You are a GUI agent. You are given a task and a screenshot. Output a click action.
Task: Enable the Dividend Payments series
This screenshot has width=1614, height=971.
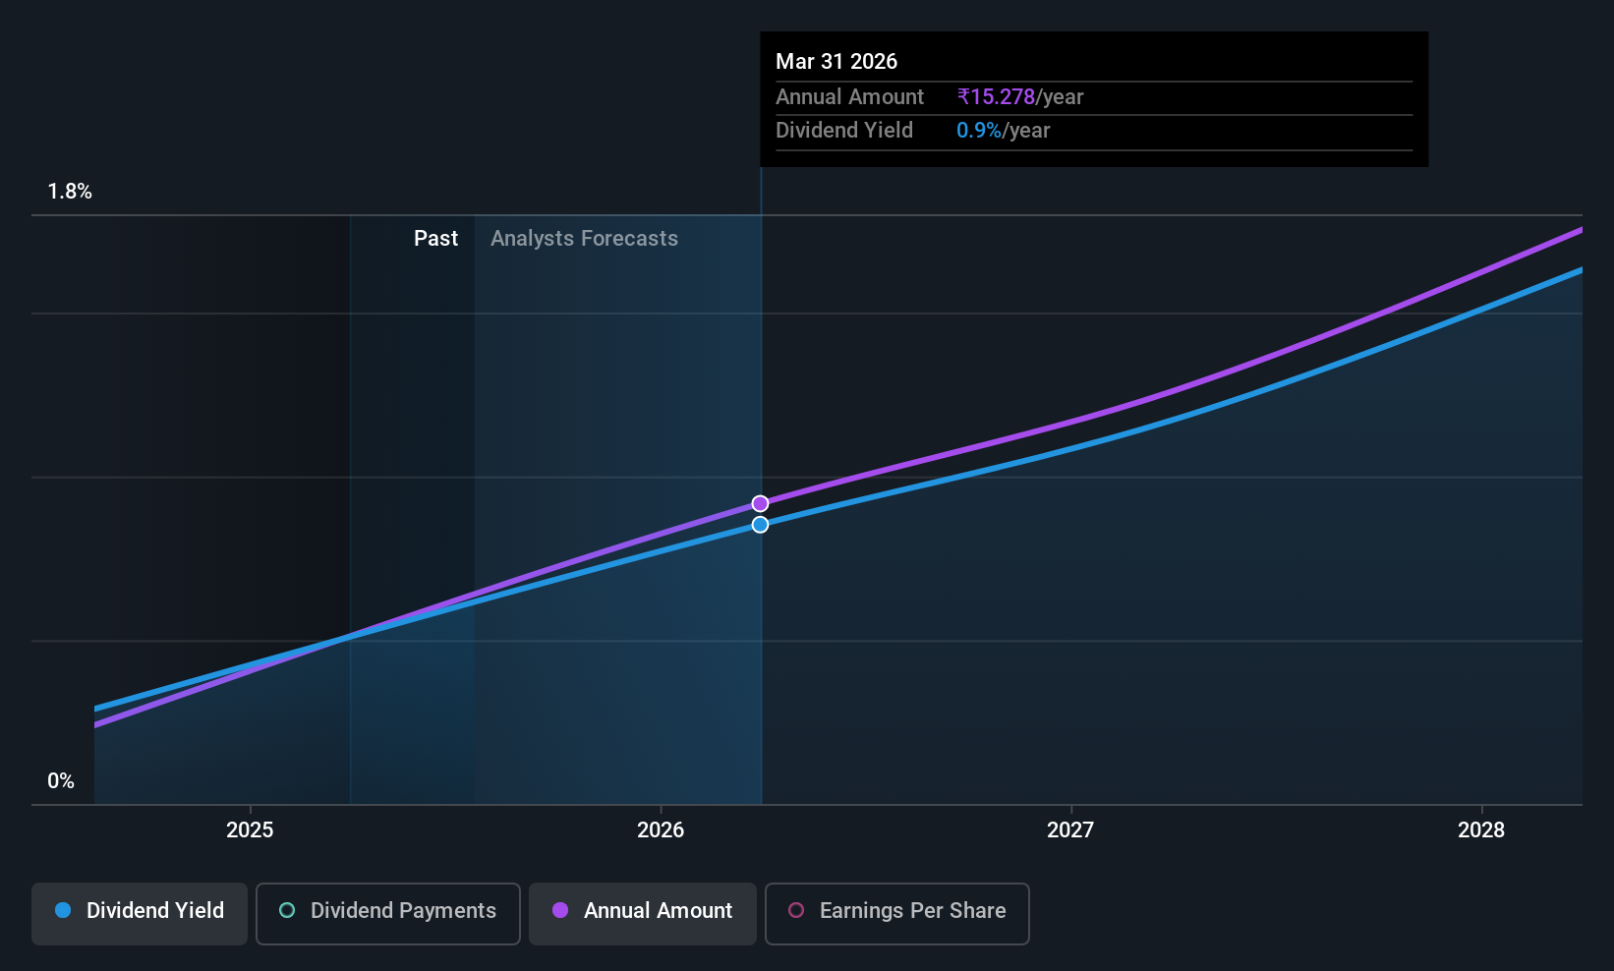(x=388, y=913)
